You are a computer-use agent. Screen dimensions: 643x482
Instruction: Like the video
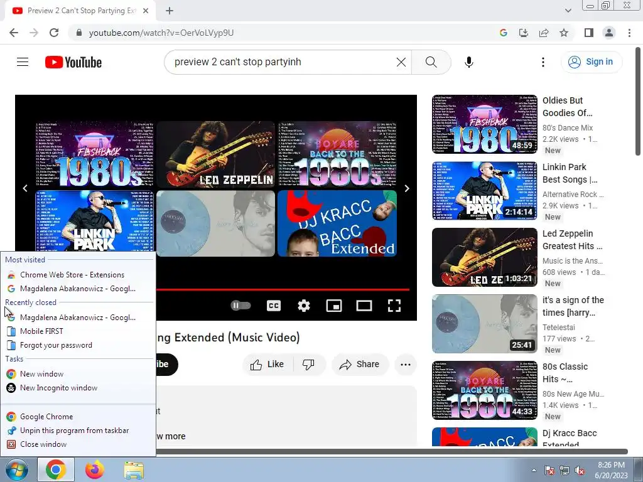pyautogui.click(x=267, y=365)
